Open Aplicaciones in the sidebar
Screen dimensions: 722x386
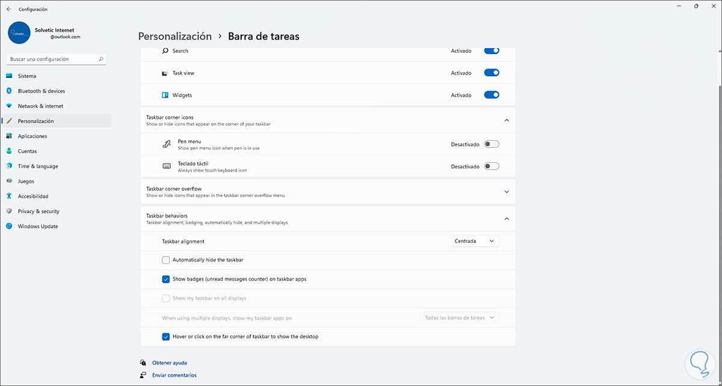coord(32,136)
